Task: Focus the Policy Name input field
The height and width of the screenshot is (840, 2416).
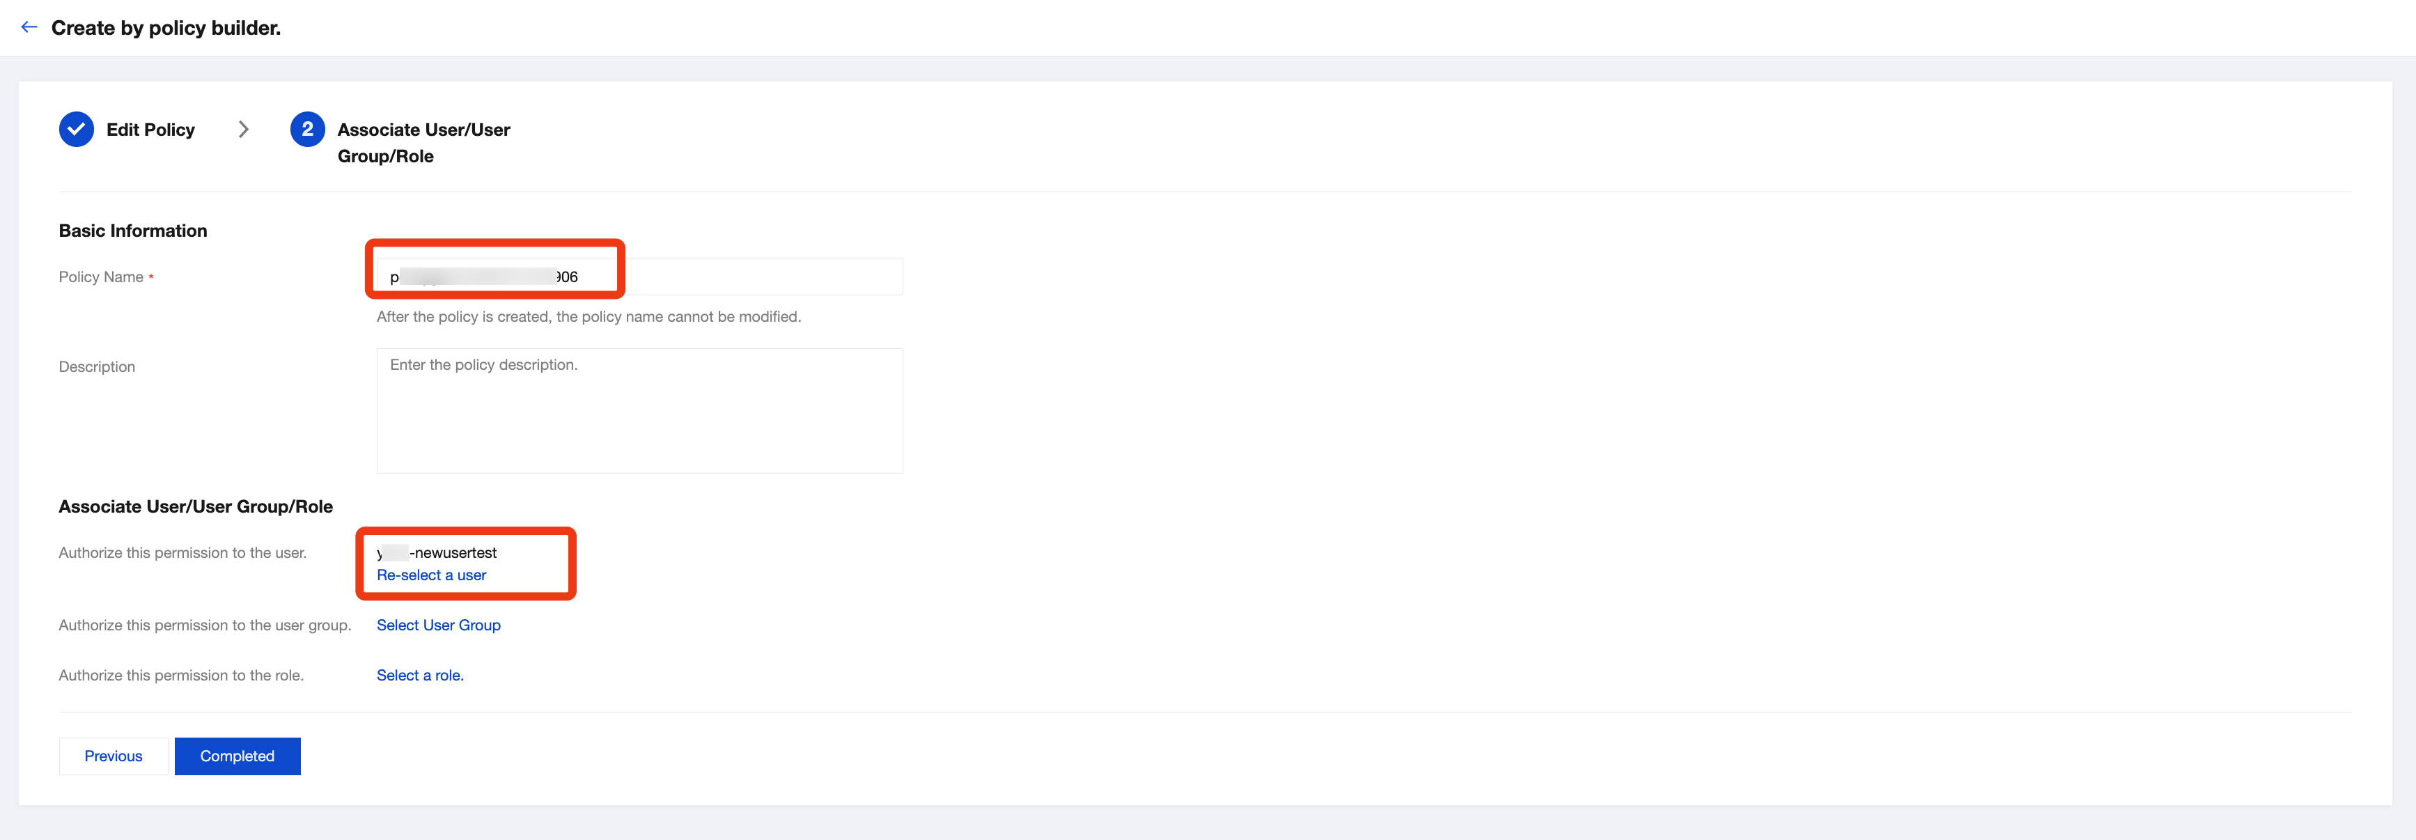Action: pos(731,277)
